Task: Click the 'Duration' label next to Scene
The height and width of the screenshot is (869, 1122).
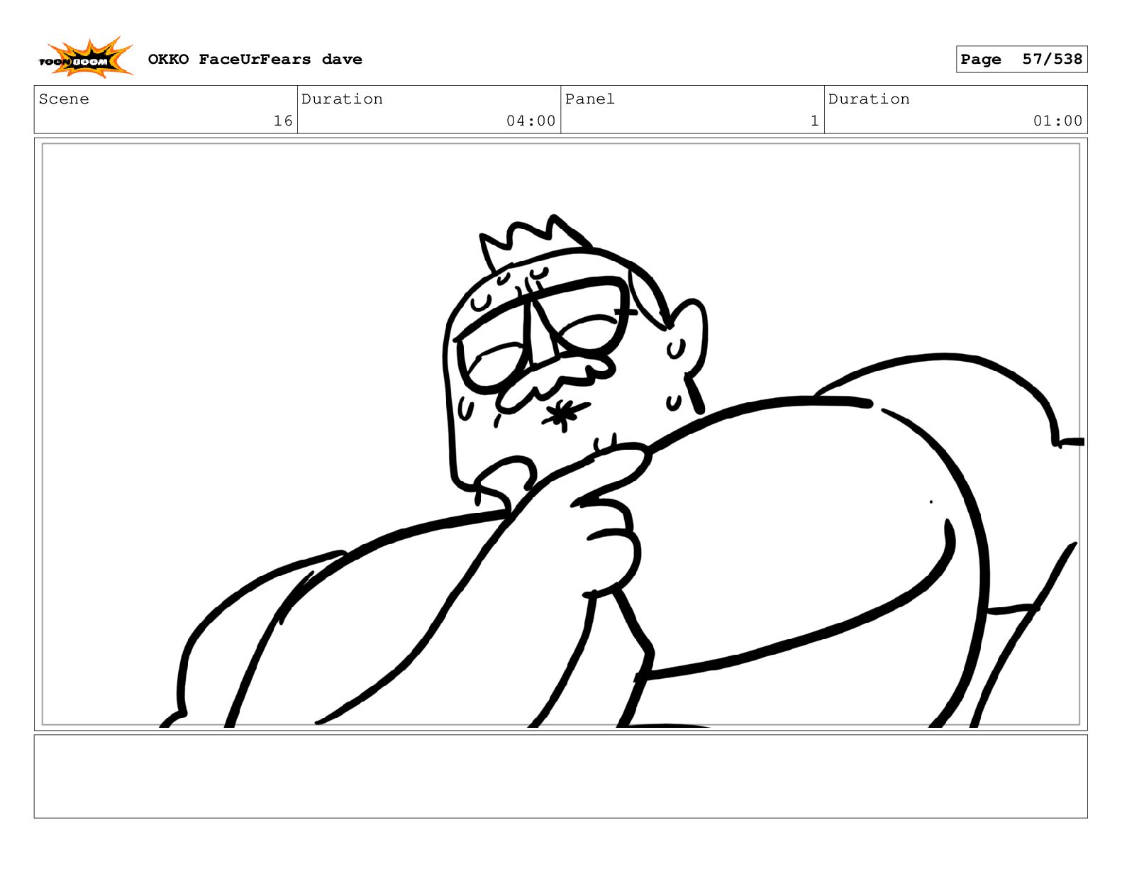Action: [x=342, y=99]
